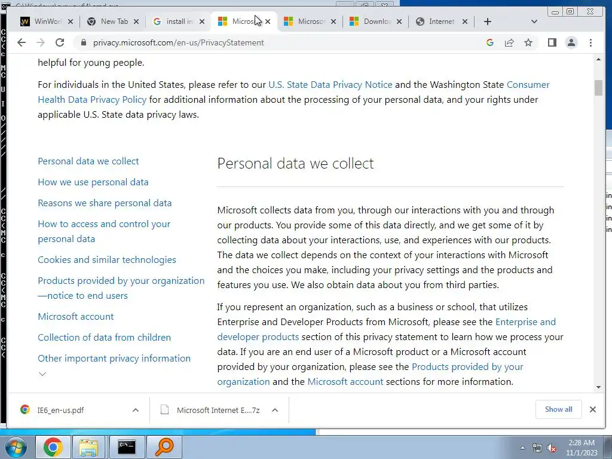Go to How we use personal data
This screenshot has height=459, width=612.
[x=93, y=182]
